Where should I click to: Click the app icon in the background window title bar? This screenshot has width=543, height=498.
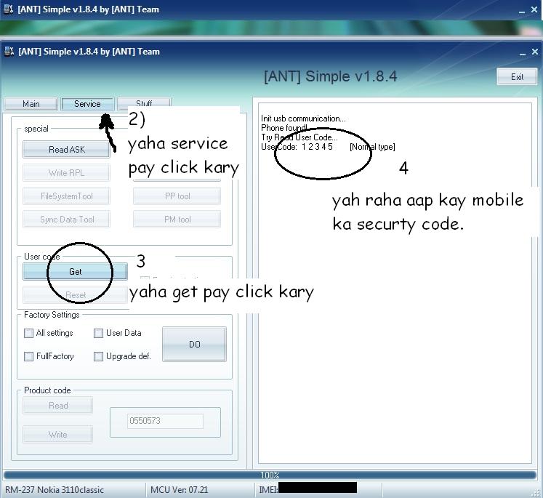8,9
